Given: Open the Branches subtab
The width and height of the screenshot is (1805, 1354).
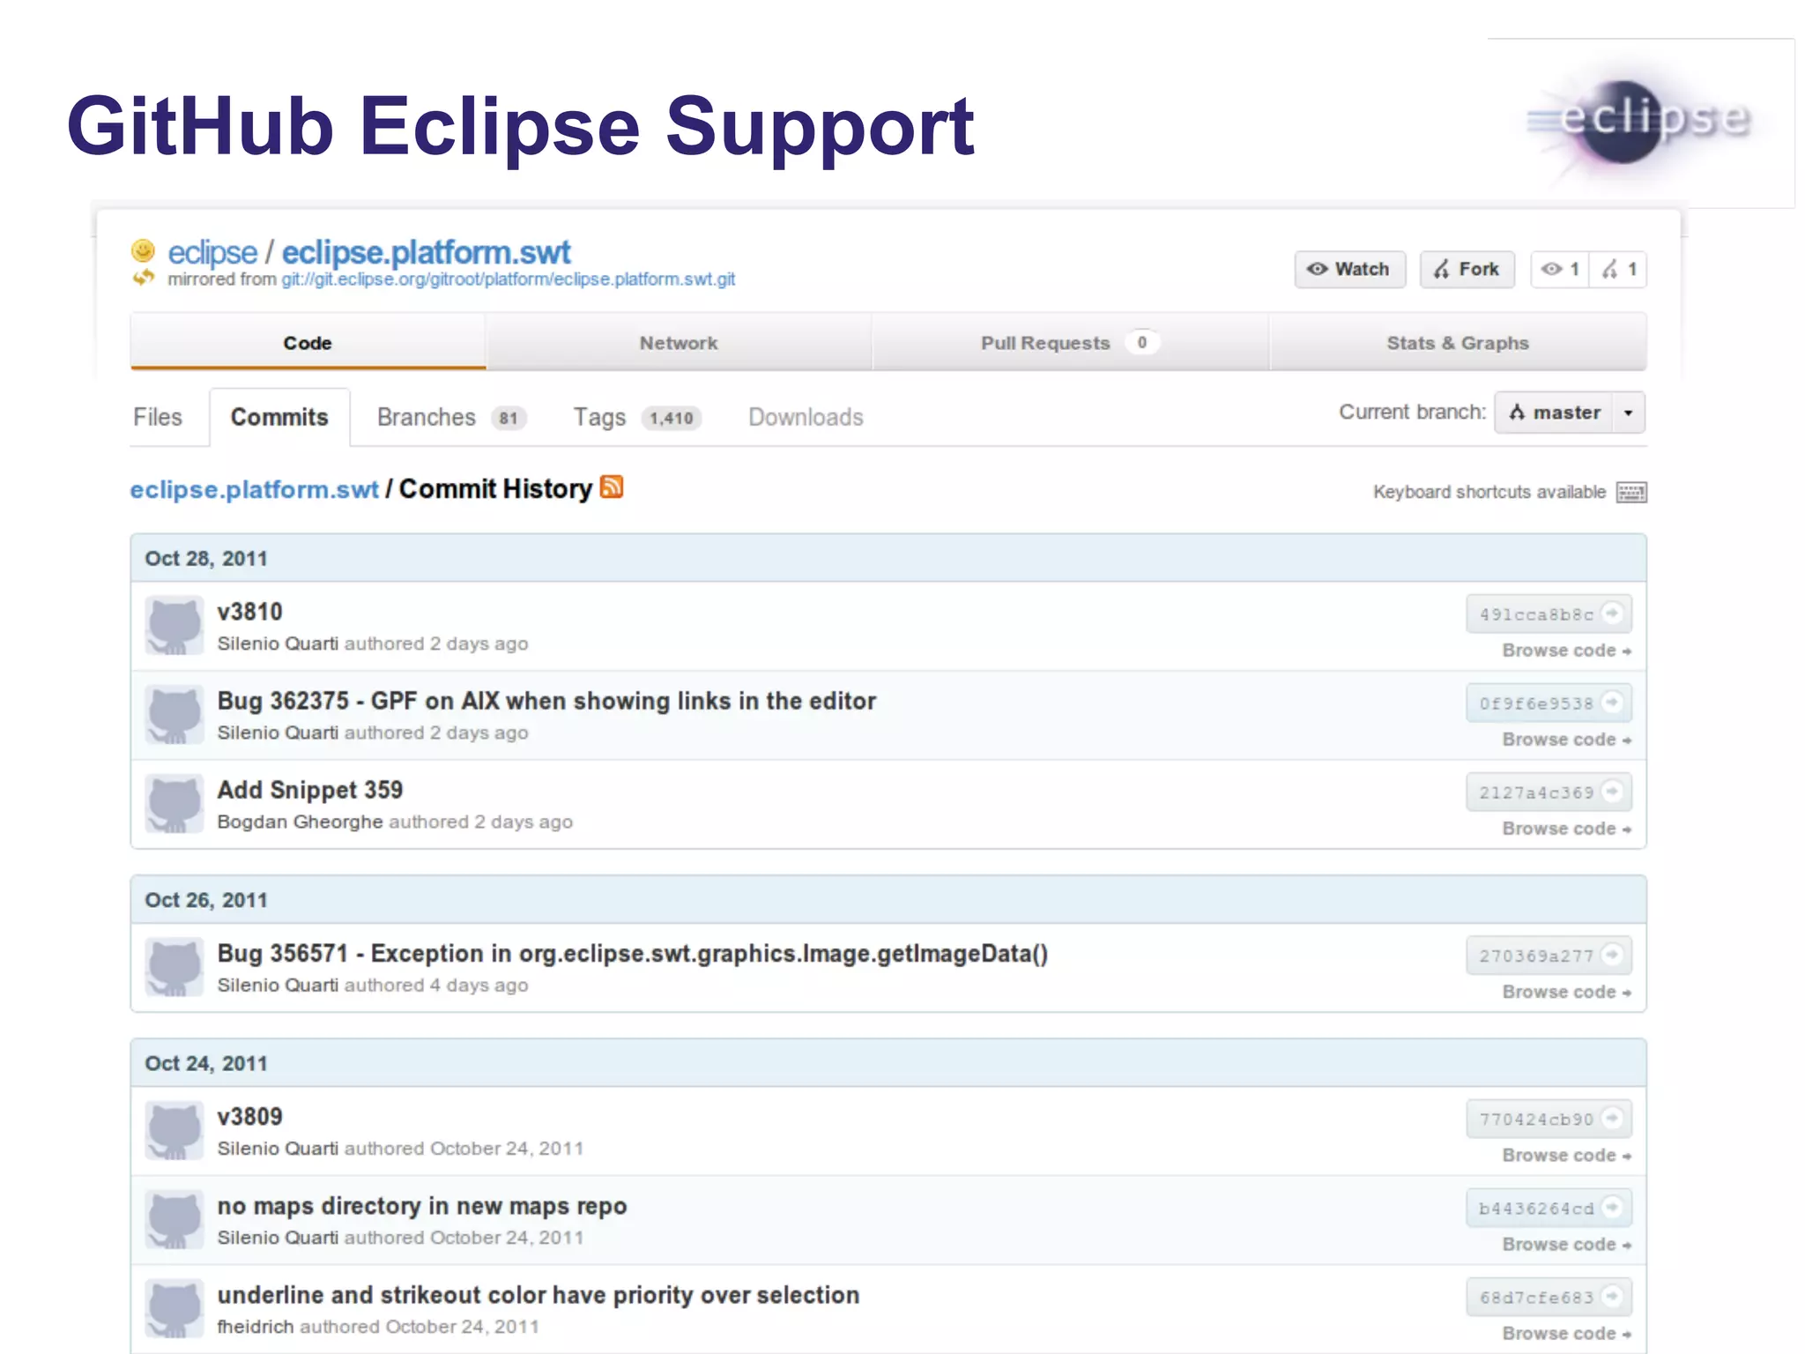Looking at the screenshot, I should (x=427, y=417).
